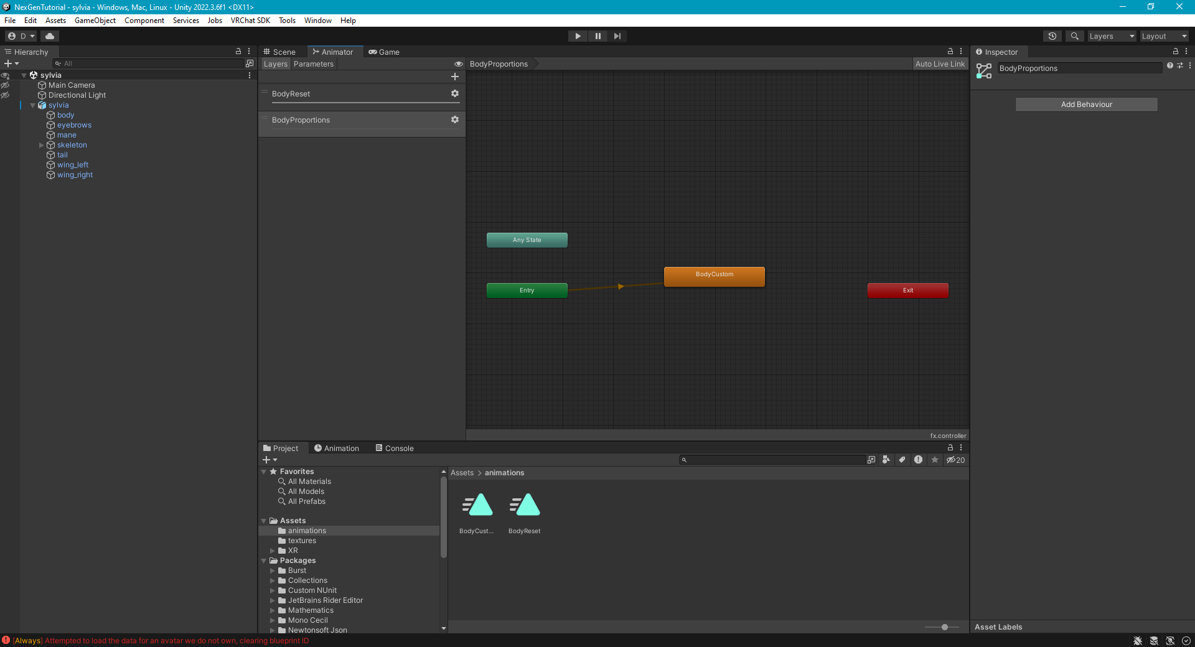This screenshot has width=1195, height=647.
Task: Toggle visibility for Main Camera row
Action: click(x=5, y=85)
